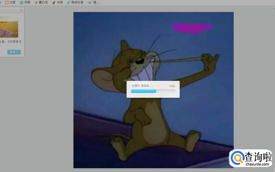Click the 场景 picture icon
Image resolution: width=275 pixels, height=172 pixels.
pyautogui.click(x=21, y=3)
